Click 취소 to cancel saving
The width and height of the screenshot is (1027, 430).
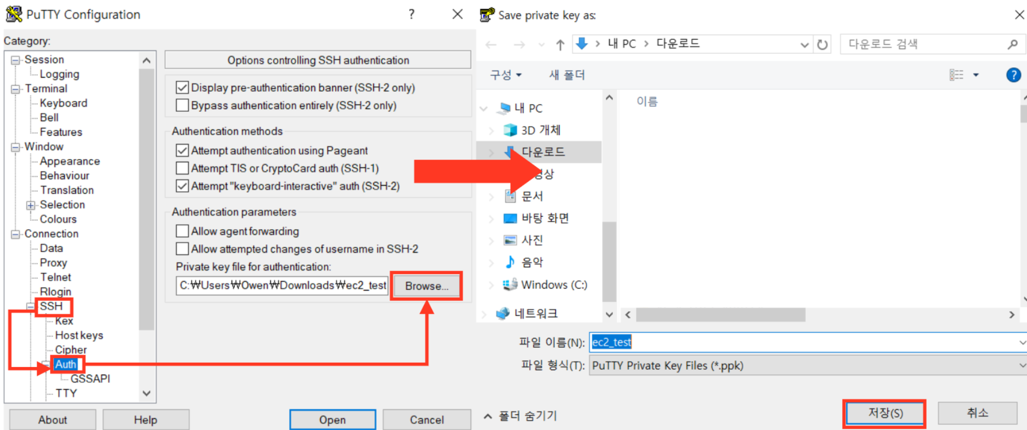978,413
